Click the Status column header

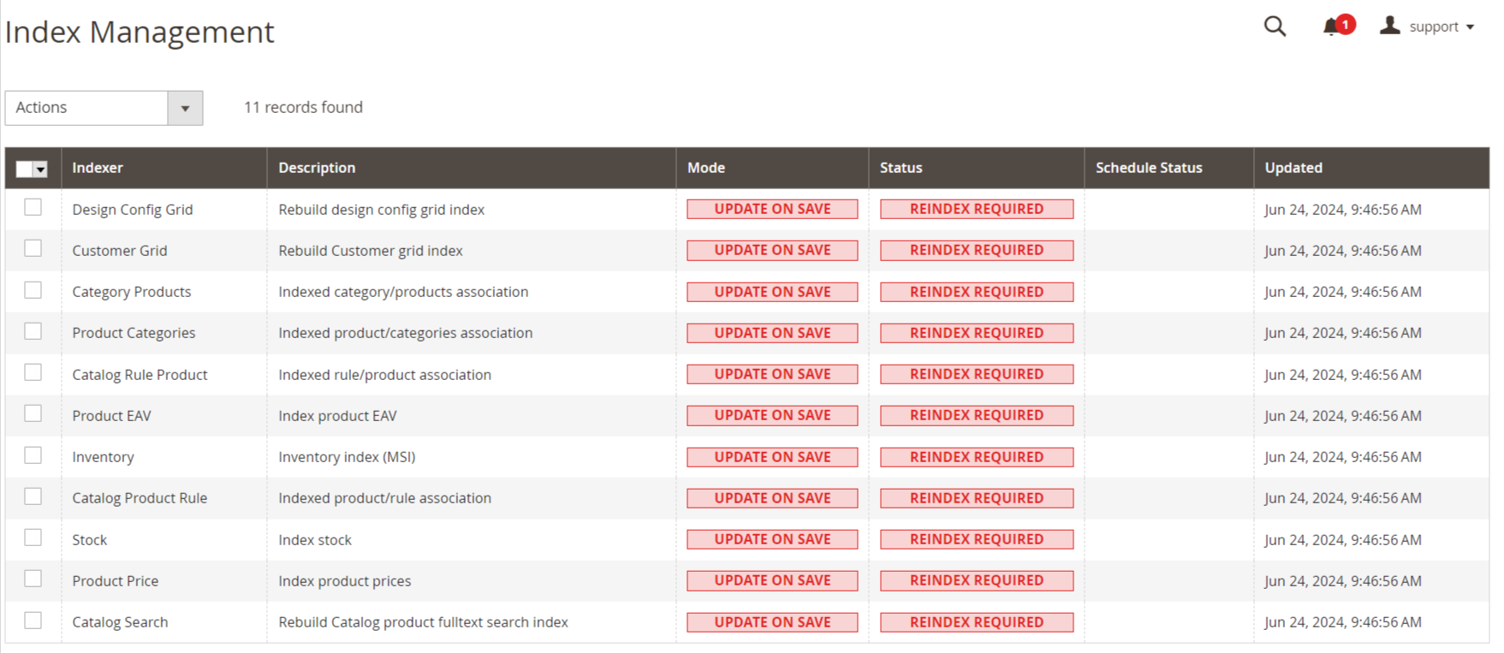(901, 168)
